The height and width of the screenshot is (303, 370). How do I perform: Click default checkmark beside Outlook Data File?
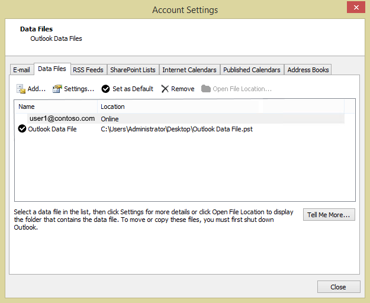coord(22,129)
